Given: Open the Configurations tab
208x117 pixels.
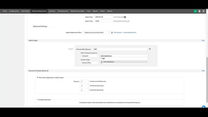Looking at the screenshot, I should pos(14,11).
